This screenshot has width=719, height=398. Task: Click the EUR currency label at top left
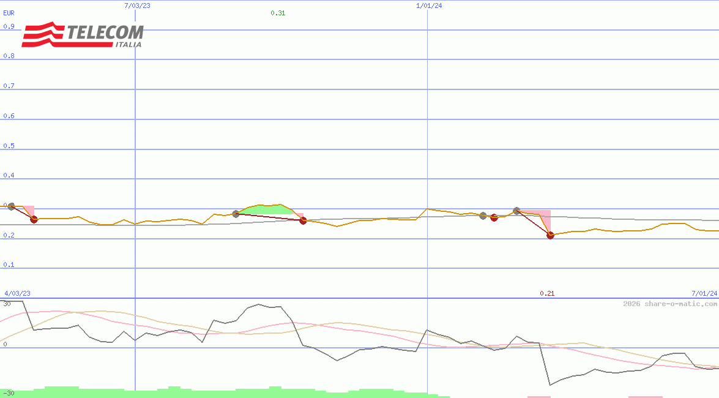point(7,13)
